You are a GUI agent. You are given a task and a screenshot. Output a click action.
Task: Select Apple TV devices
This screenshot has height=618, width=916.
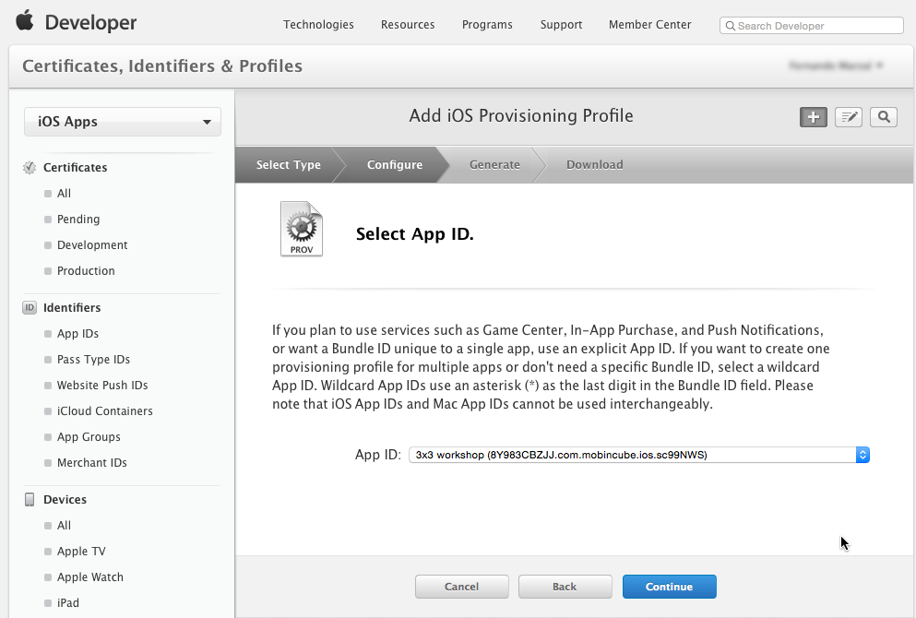pos(81,551)
